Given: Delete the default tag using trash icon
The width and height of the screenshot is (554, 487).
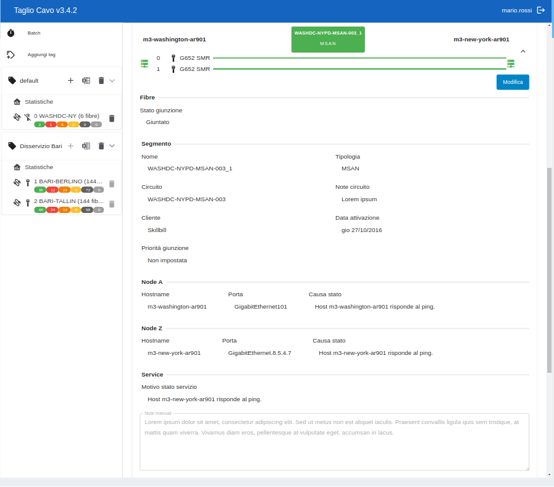Looking at the screenshot, I should click(101, 81).
